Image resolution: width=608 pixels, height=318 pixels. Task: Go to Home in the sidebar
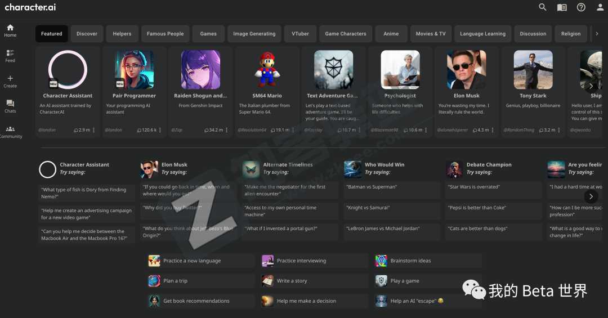[10, 30]
